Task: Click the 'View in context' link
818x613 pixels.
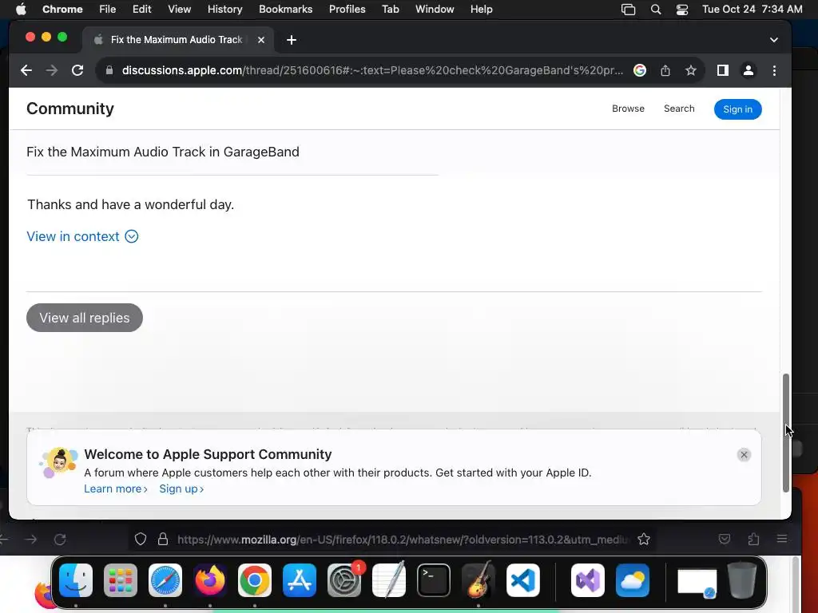Action: 73,236
